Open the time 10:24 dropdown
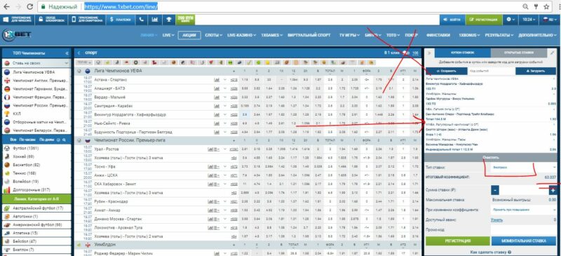Viewport: 561px width, 256px height. coord(528,20)
